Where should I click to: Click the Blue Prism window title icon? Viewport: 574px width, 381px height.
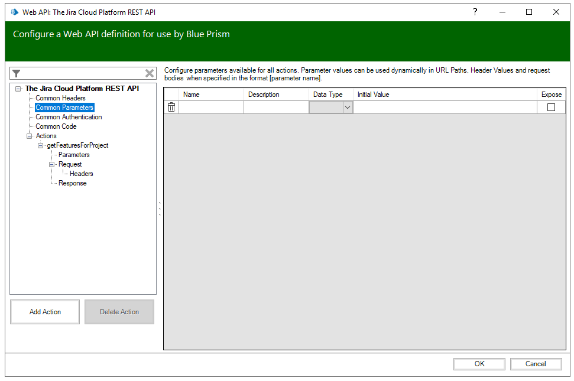click(15, 12)
